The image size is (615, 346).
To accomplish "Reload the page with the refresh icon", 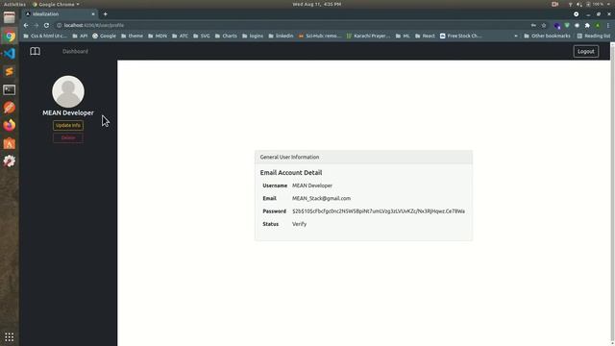I will [46, 25].
